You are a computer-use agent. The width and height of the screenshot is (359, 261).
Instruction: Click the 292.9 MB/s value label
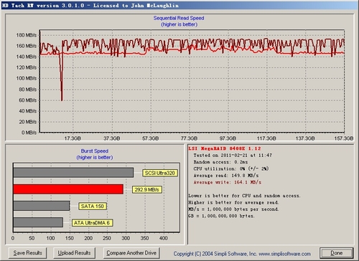point(146,189)
